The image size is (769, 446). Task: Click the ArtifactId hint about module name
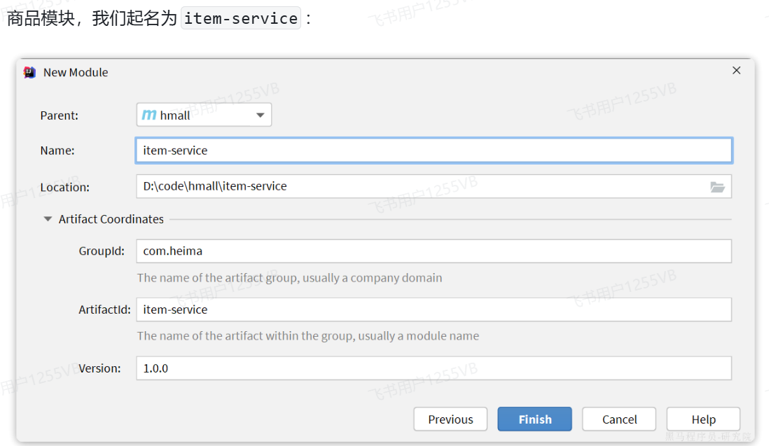point(307,336)
